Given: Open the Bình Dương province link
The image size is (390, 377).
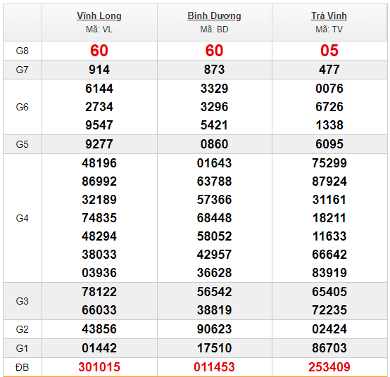Looking at the screenshot, I should [214, 16].
